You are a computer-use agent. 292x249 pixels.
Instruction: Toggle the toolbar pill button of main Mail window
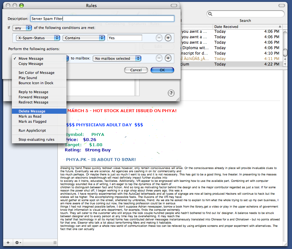coord(282,5)
